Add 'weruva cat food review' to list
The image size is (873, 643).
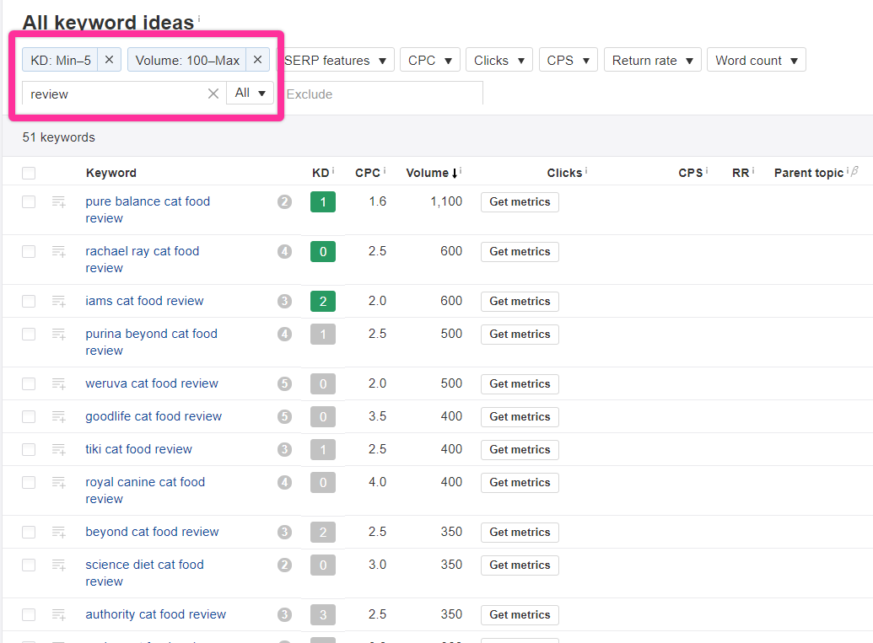point(58,383)
